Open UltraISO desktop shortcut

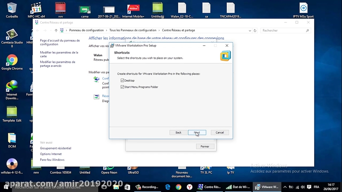pyautogui.click(x=133, y=171)
